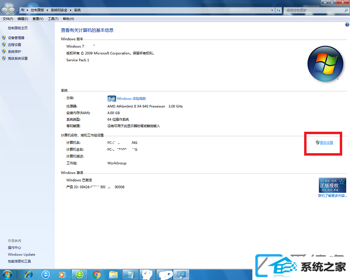350x280 pixels.
Task: Open 高级系统设置 from sidebar
Action: click(18, 59)
